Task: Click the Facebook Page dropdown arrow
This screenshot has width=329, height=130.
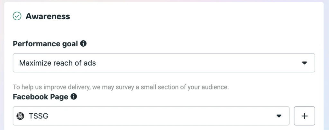Action: pos(279,116)
